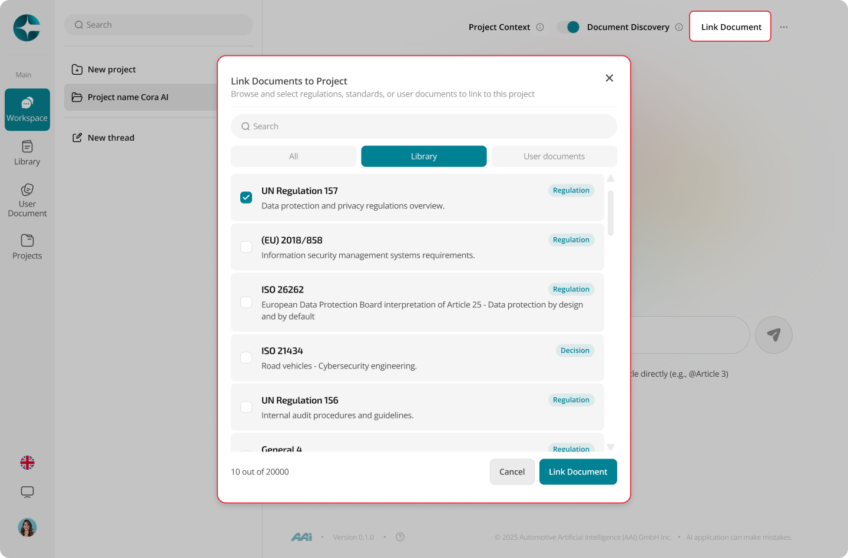Viewport: 848px width, 558px height.
Task: Focus the left panel Search field
Action: click(158, 25)
